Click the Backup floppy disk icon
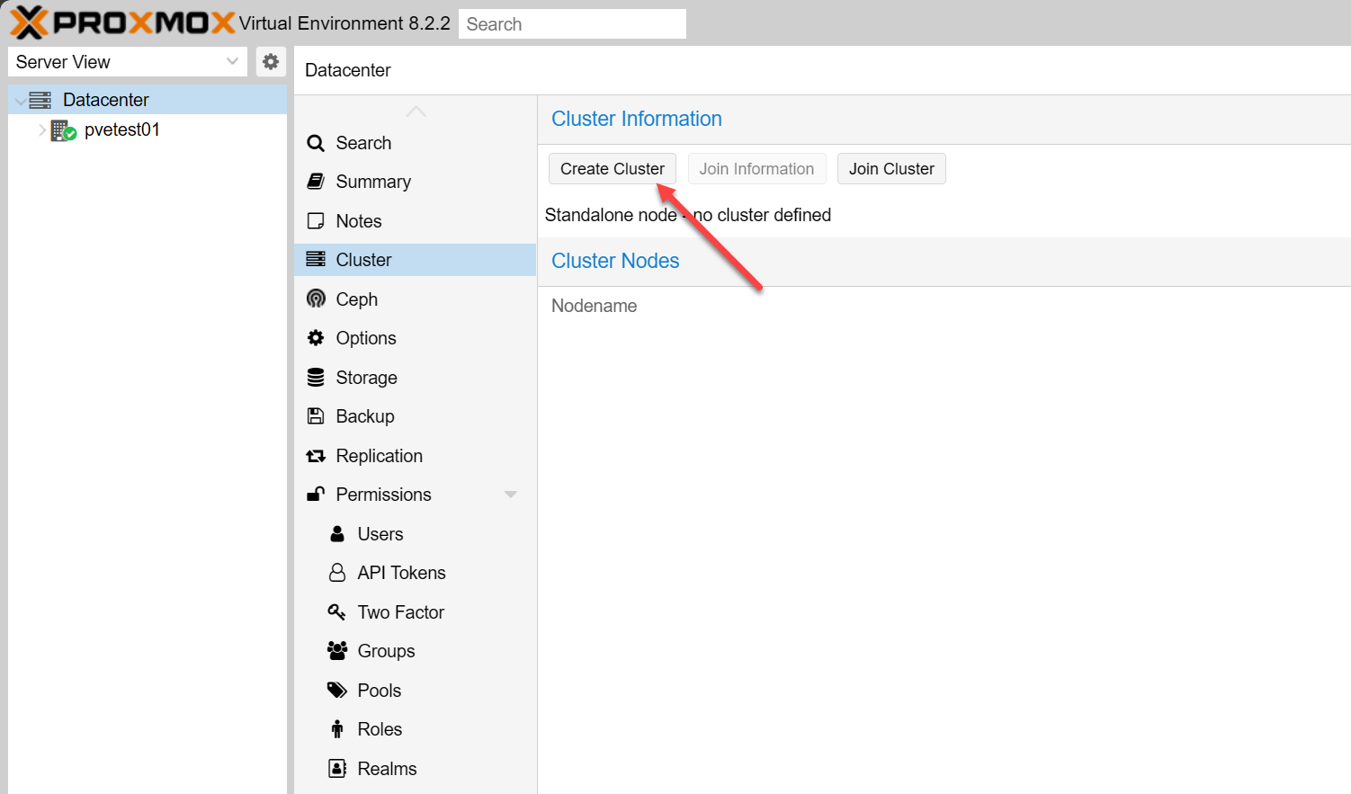This screenshot has height=794, width=1351. tap(316, 416)
